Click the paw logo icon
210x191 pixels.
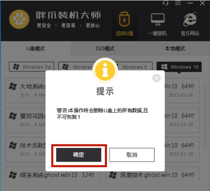click(19, 19)
